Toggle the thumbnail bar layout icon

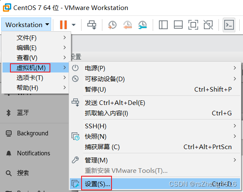coord(178,25)
